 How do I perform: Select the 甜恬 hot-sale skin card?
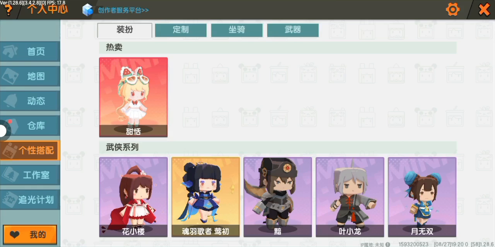(x=133, y=97)
